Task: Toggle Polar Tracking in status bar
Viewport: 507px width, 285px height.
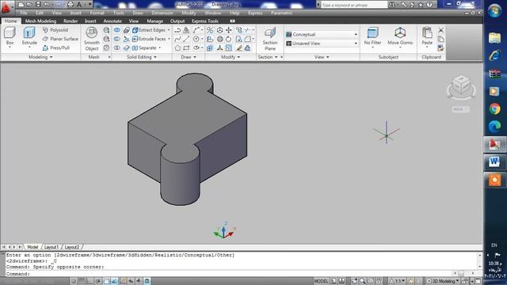Action: coord(98,281)
